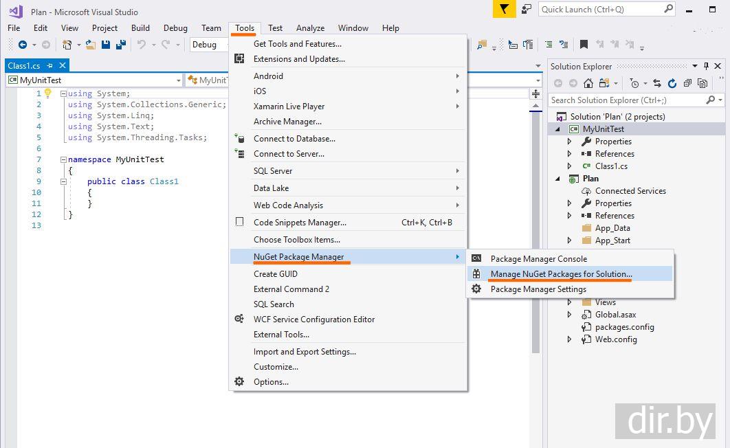Screen dimensions: 730x448
Task: Collapse the MyUnitTest project node
Action: [557, 129]
